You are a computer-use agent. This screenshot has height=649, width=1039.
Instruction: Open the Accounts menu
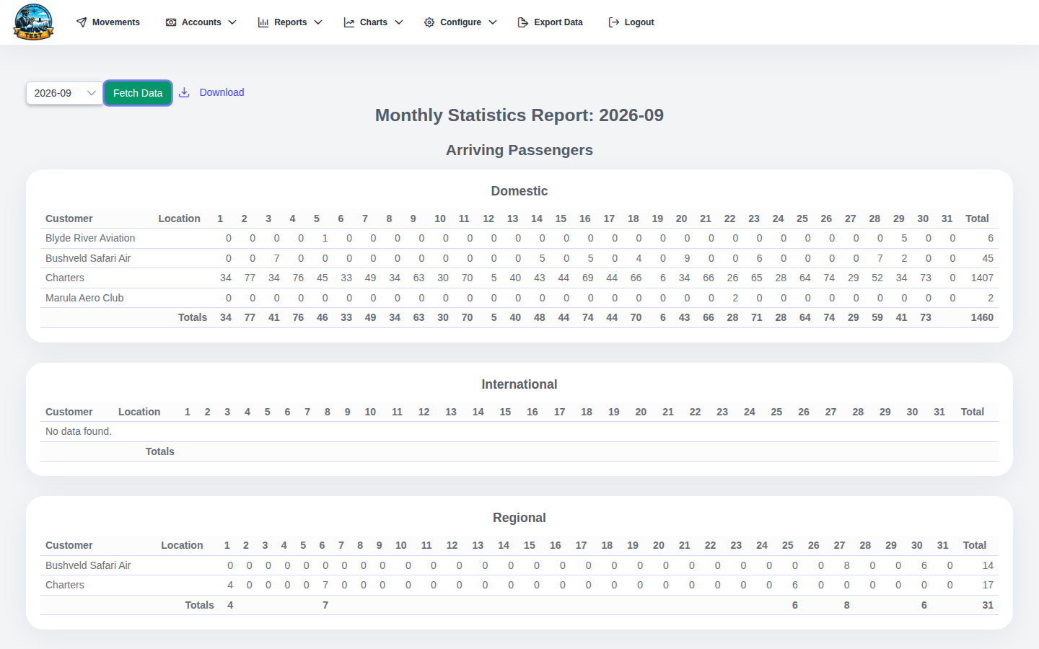coord(201,22)
